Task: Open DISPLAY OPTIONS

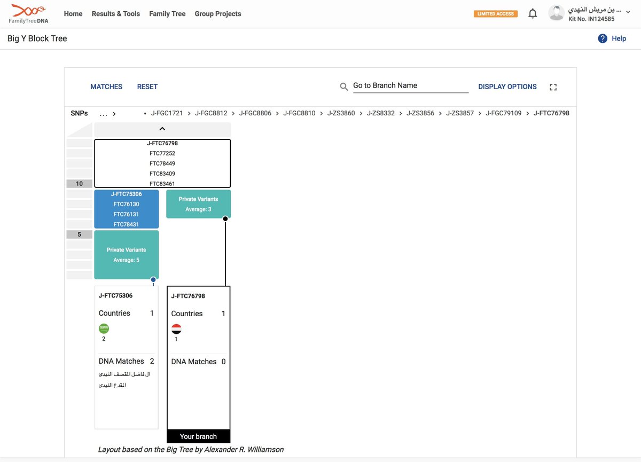Action: point(507,87)
